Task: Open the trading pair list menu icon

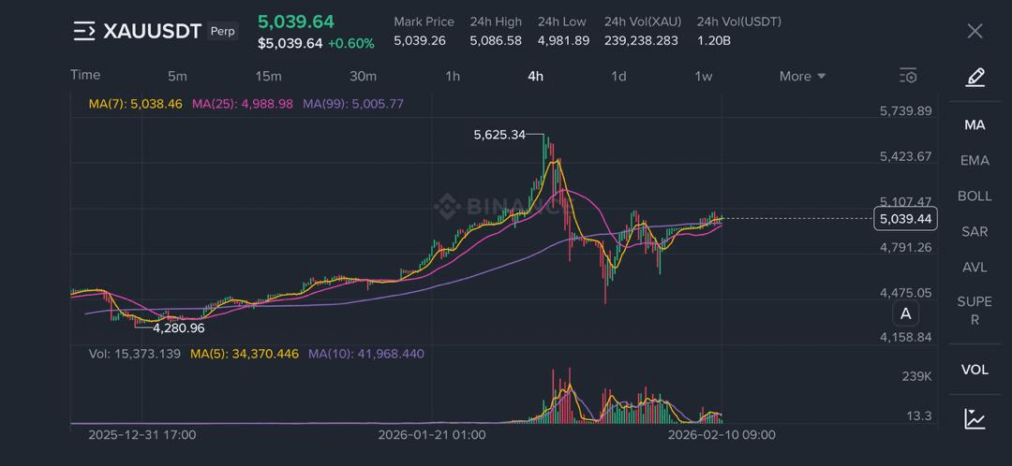Action: click(x=84, y=31)
